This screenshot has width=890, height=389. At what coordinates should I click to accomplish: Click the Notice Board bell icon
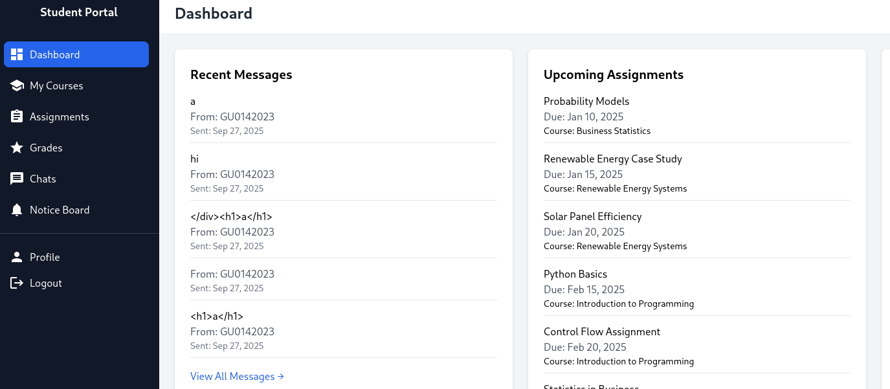[x=17, y=210]
